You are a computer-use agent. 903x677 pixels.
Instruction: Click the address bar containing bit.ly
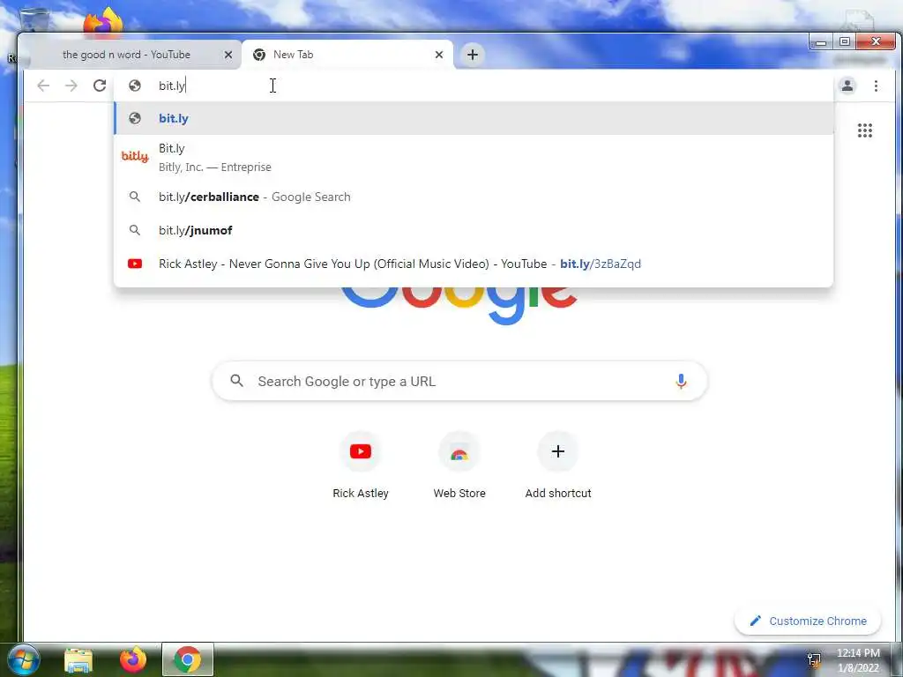474,86
